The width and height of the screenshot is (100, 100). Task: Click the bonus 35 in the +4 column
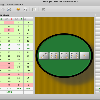(19, 49)
